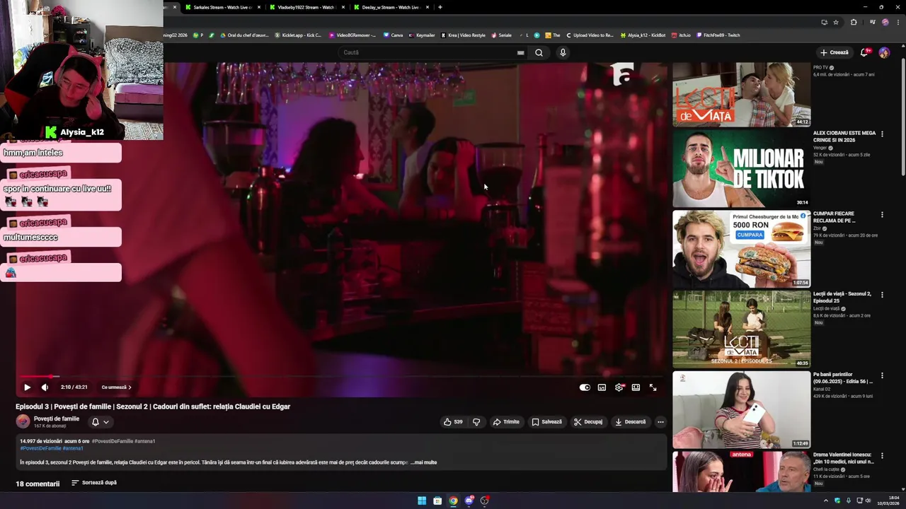Seek on the red video progress bar
The height and width of the screenshot is (509, 906).
[x=342, y=377]
